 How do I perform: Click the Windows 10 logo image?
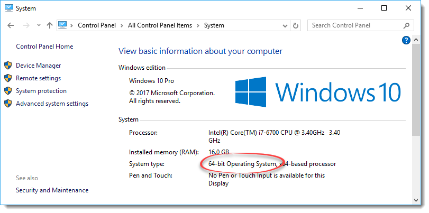click(318, 92)
